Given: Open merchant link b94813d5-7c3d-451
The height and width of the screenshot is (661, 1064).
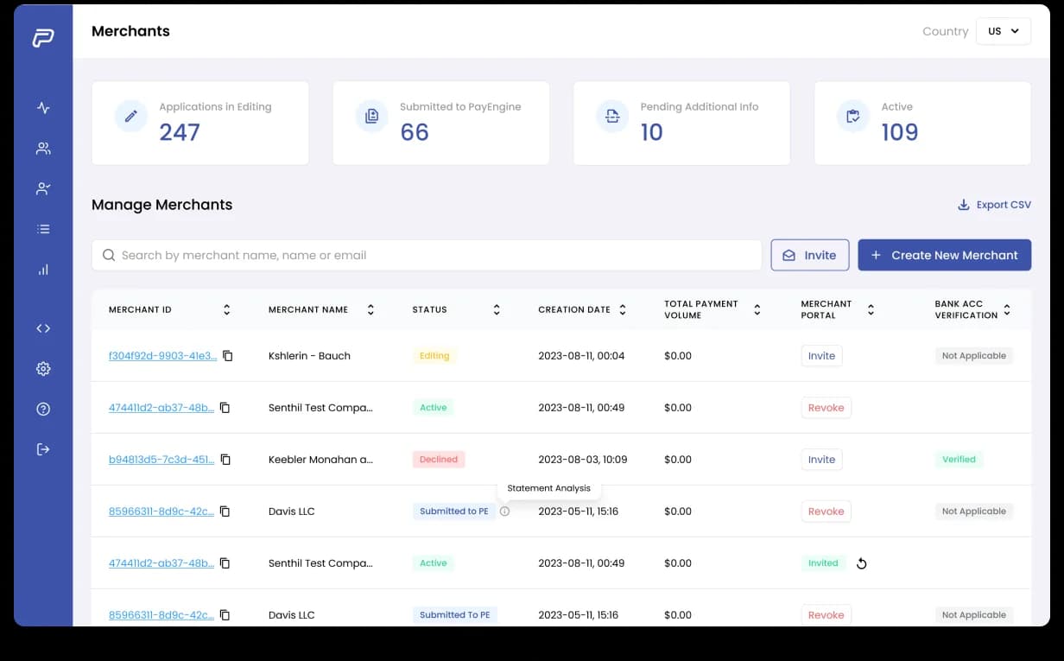Looking at the screenshot, I should (x=161, y=460).
